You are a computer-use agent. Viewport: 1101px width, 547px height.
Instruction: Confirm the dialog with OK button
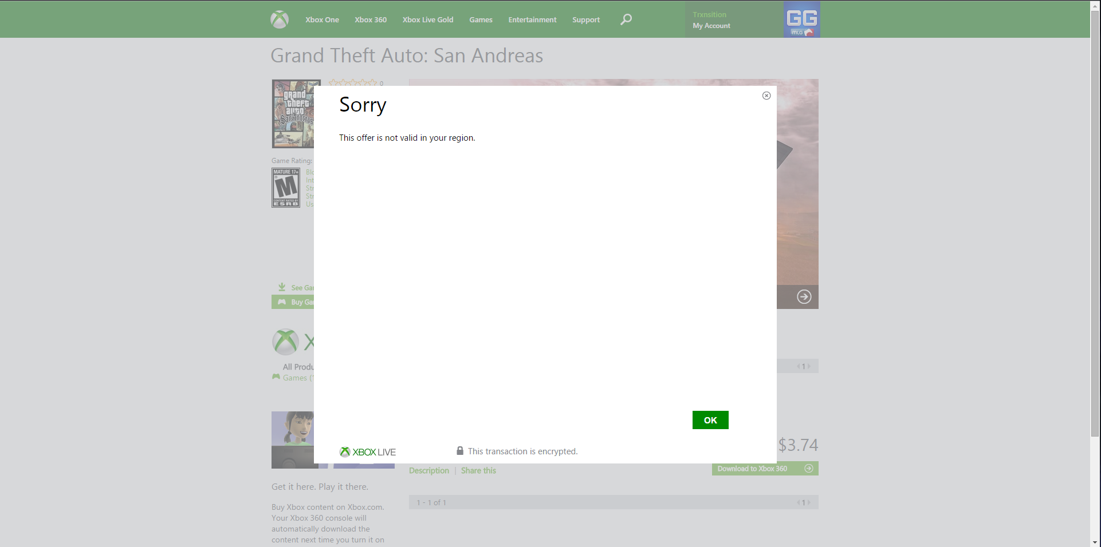pyautogui.click(x=710, y=420)
